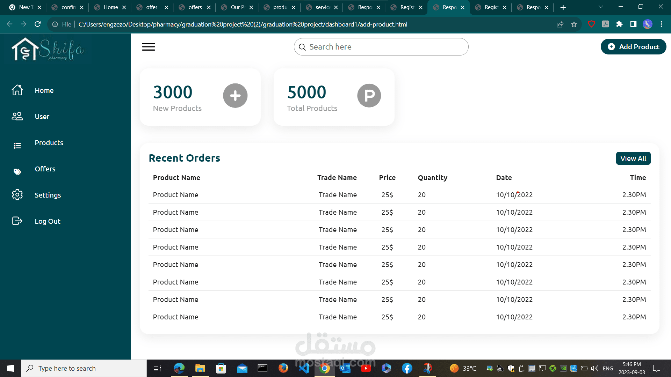This screenshot has width=671, height=377.
Task: Click the Home icon in sidebar
Action: (17, 90)
